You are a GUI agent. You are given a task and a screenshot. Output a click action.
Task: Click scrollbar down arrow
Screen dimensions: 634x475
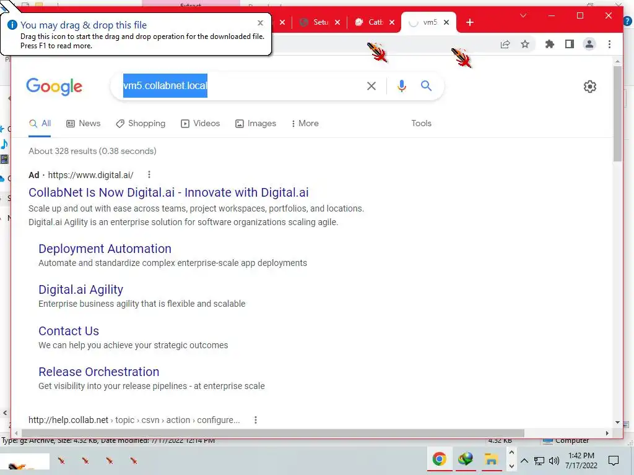point(617,422)
